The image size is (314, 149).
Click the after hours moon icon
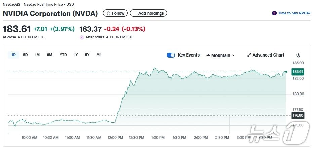pyautogui.click(x=82, y=37)
